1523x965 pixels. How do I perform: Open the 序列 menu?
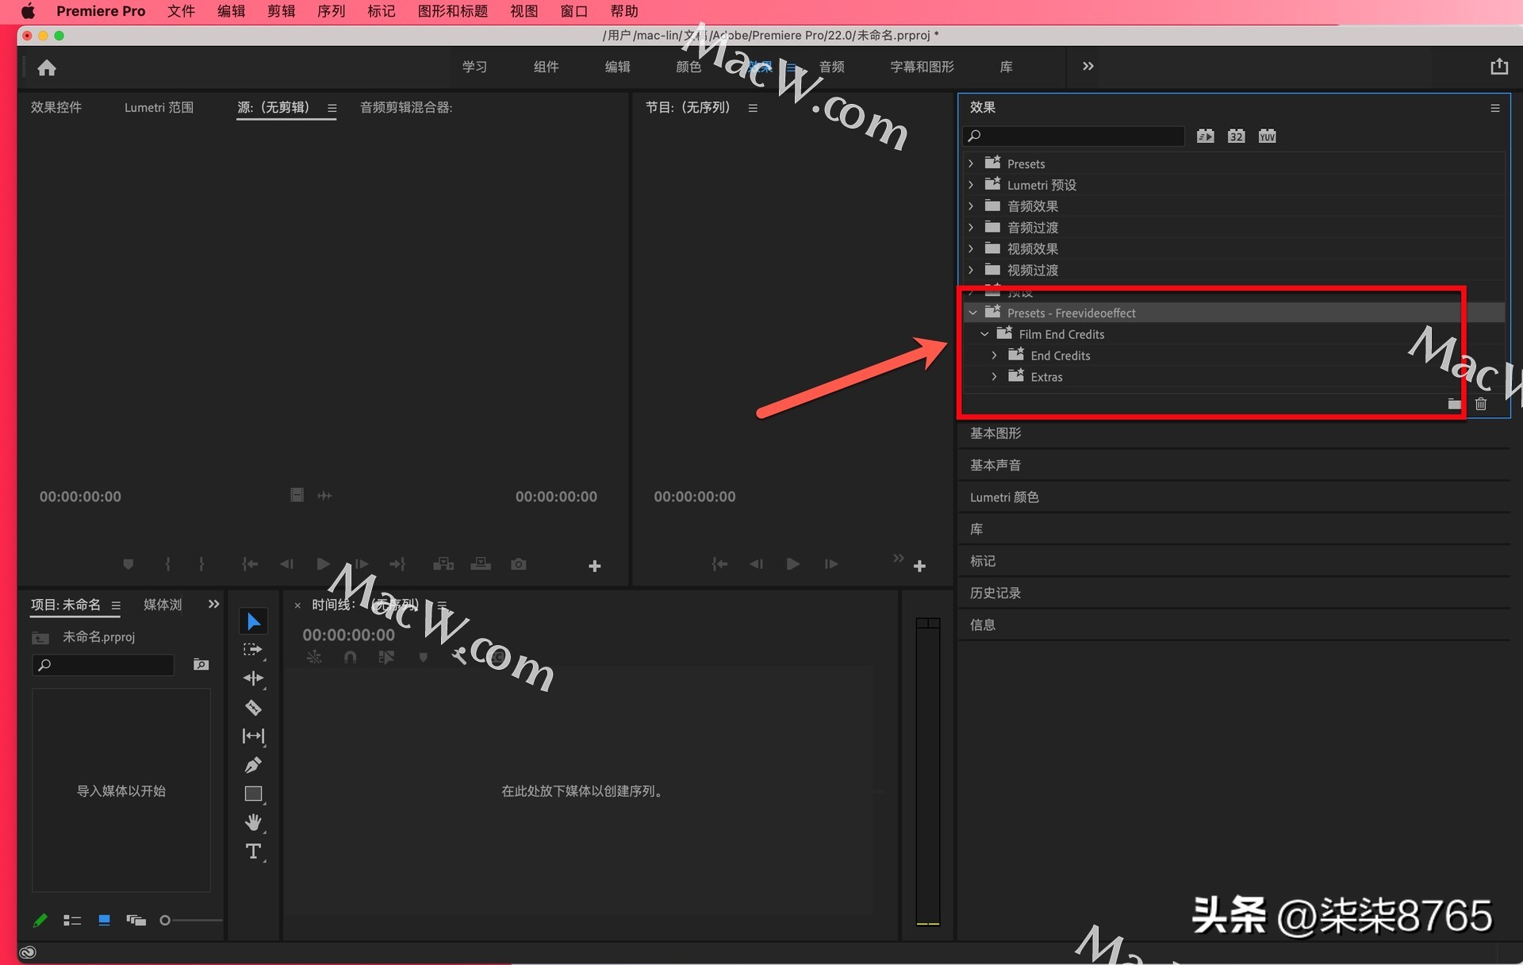coord(331,11)
